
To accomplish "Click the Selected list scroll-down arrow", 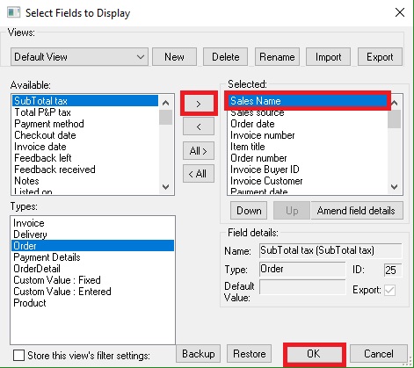I will [395, 186].
